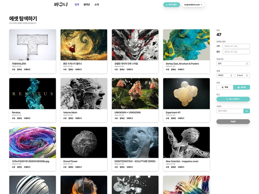This screenshot has height=194, width=259.
Task: Click 컬렉션 on the Volume Mesh card
Action: (x=71, y=118)
